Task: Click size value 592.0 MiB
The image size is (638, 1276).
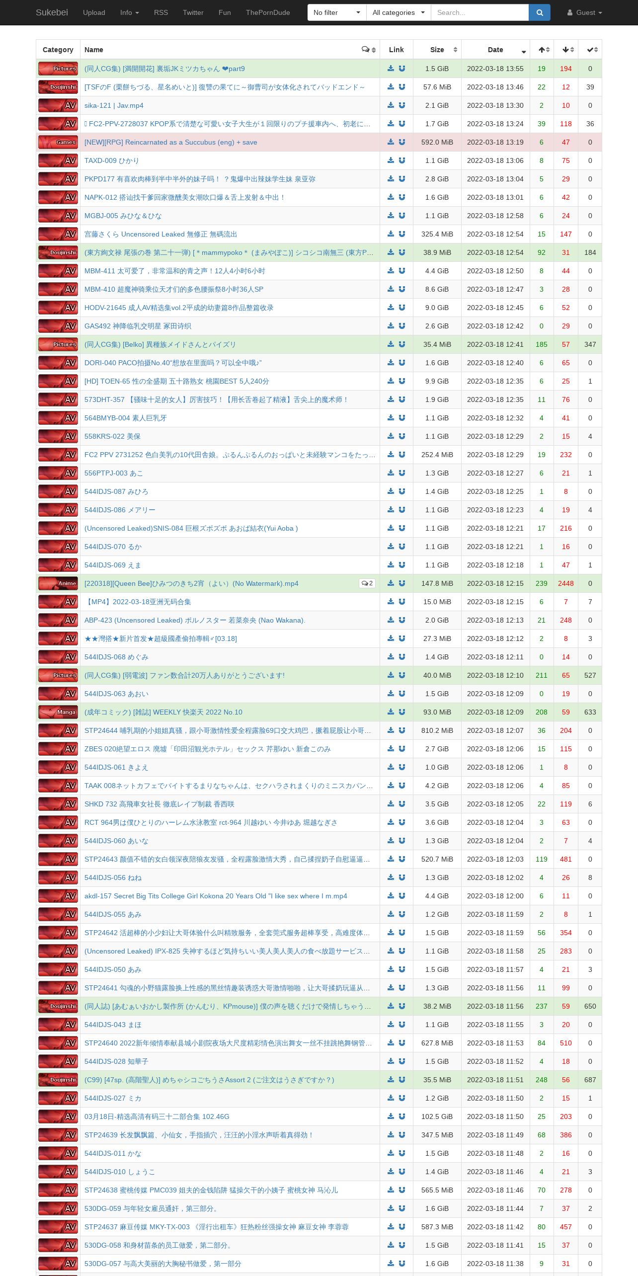Action: (x=437, y=142)
